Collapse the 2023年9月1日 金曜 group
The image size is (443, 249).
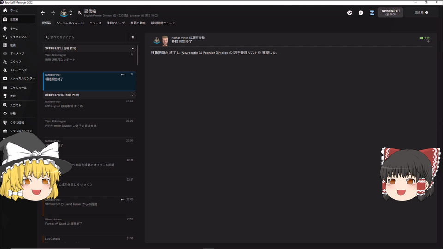coord(133,48)
